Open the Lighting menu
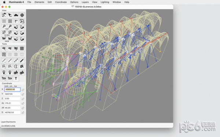Screen dimensions: 220x137 (105, 2)
